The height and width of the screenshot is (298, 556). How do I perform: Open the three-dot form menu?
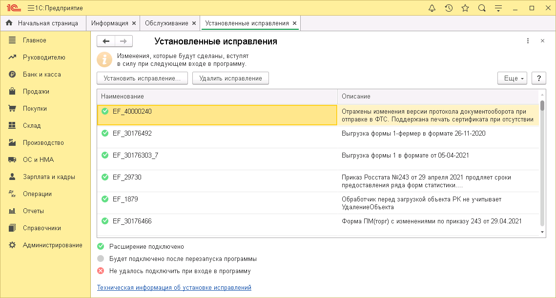pos(528,41)
